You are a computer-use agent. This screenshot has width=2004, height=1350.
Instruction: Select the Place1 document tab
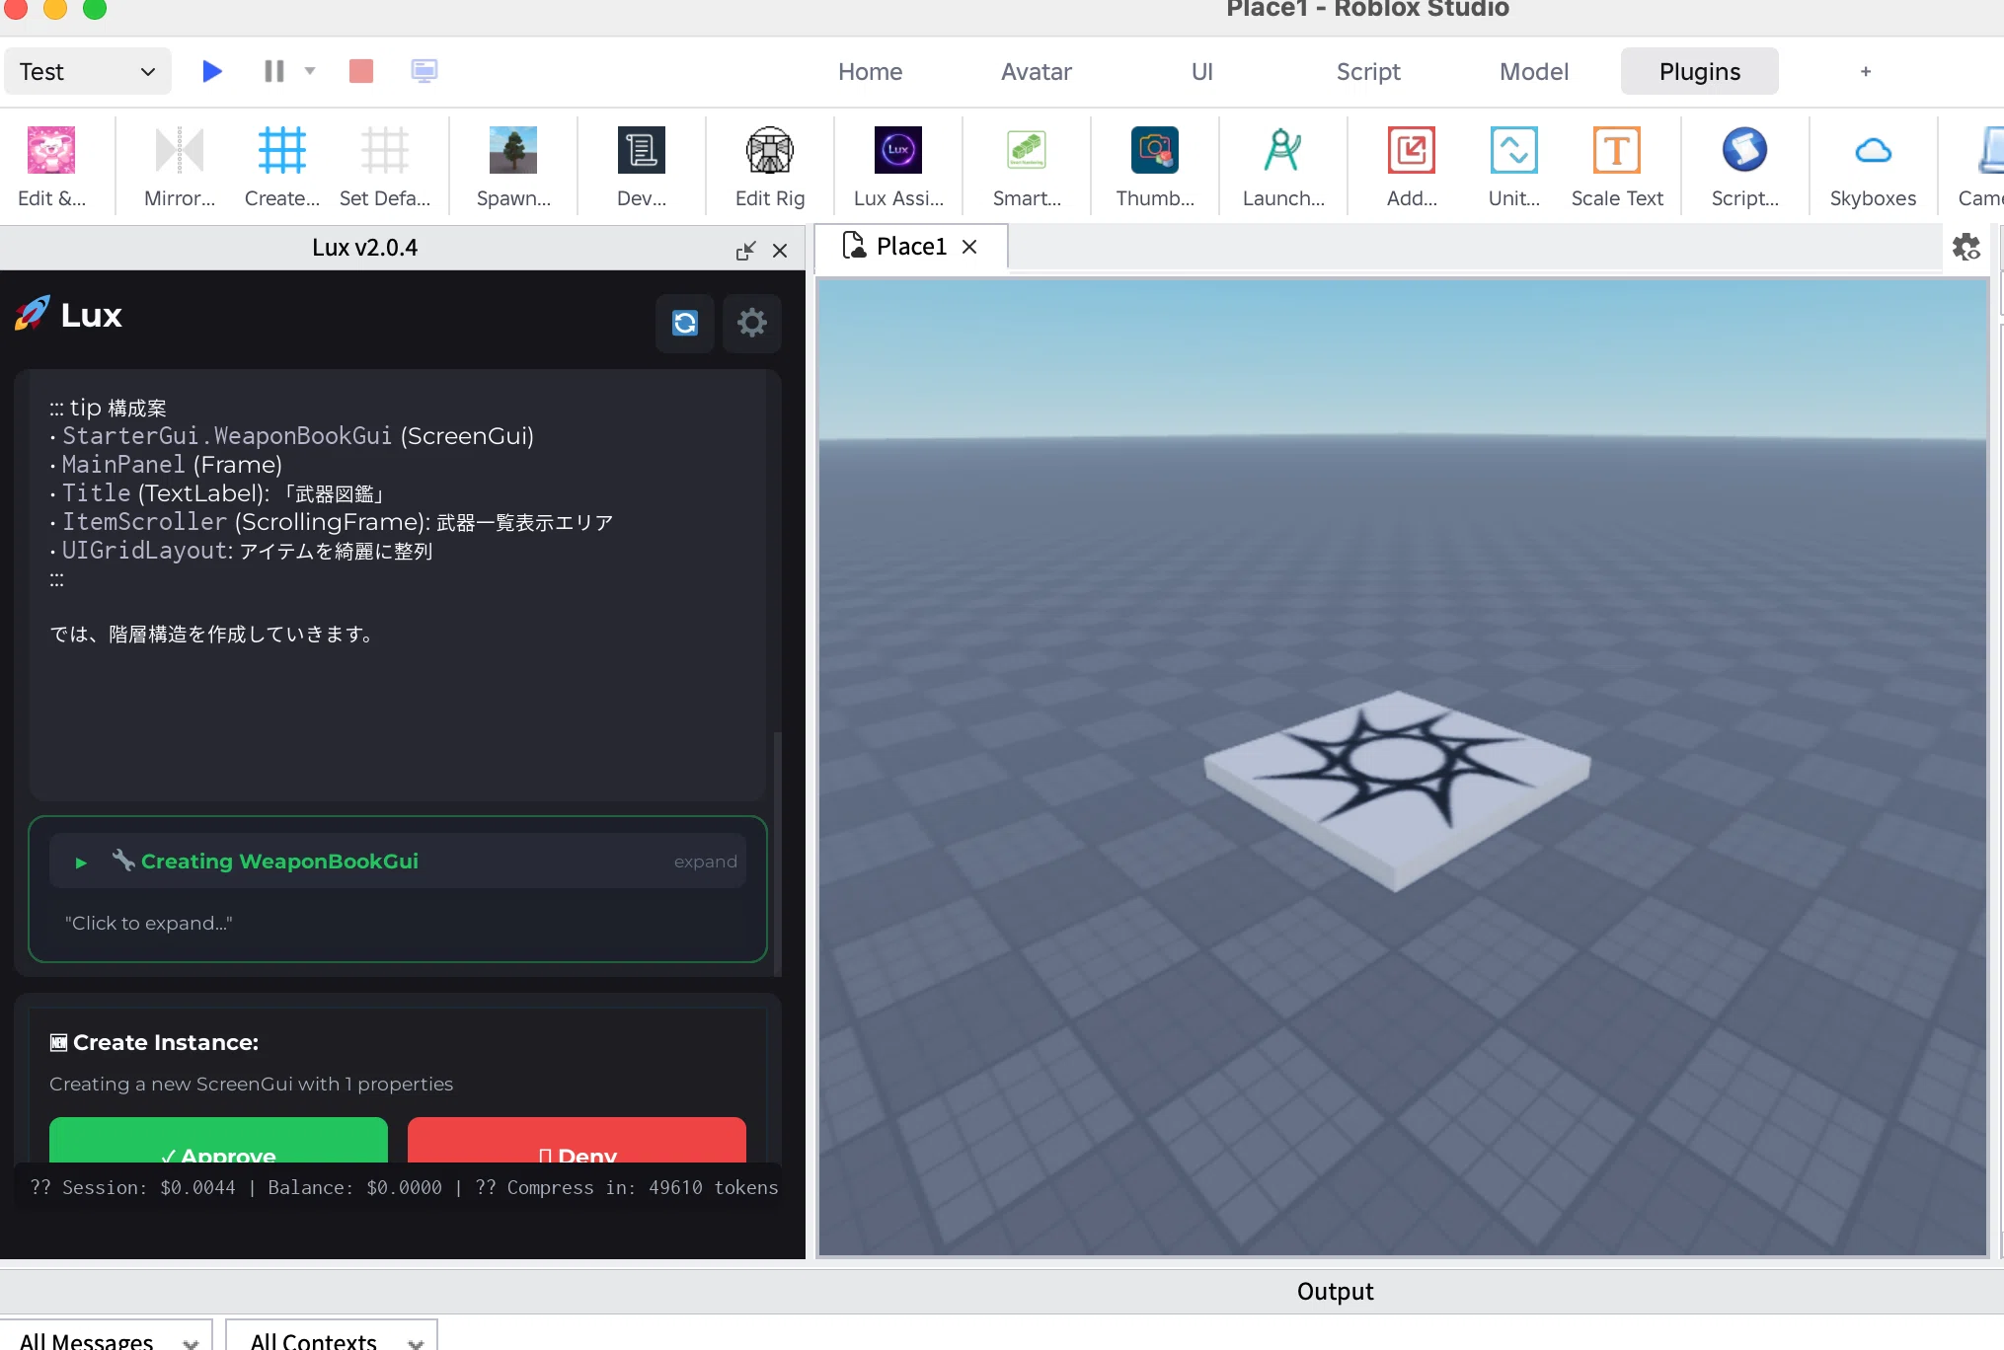click(x=910, y=247)
